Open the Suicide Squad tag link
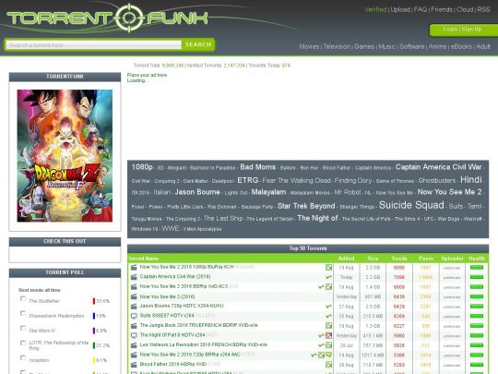Viewport: 498px width, 374px height. click(x=411, y=205)
